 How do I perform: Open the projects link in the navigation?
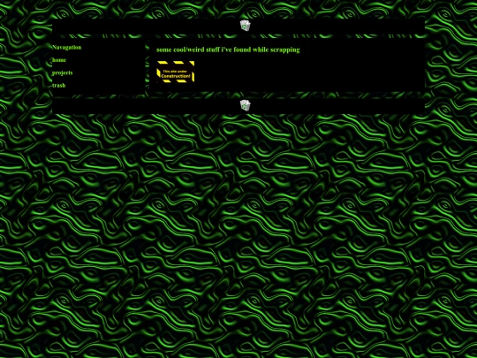[x=63, y=72]
